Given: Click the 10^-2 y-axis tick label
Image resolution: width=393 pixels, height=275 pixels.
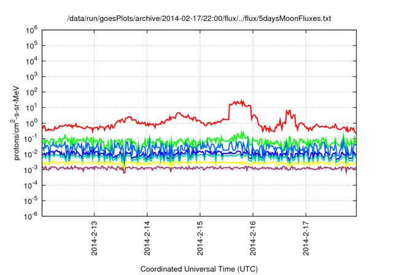Looking at the screenshot, I should pyautogui.click(x=31, y=155).
